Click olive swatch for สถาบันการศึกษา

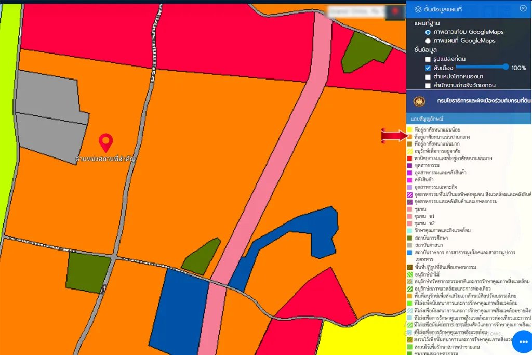tap(409, 238)
